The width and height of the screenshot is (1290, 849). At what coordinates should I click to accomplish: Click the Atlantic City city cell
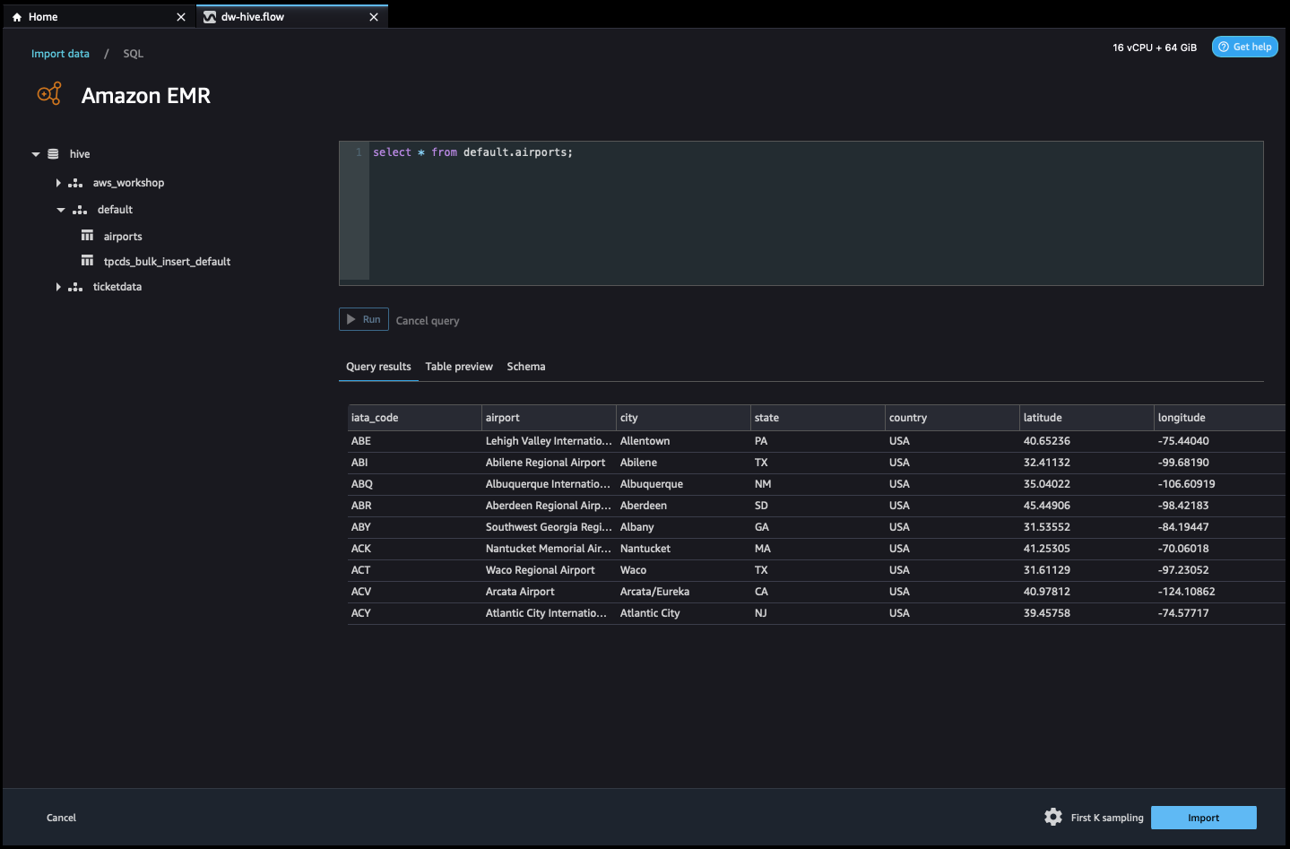click(x=684, y=613)
